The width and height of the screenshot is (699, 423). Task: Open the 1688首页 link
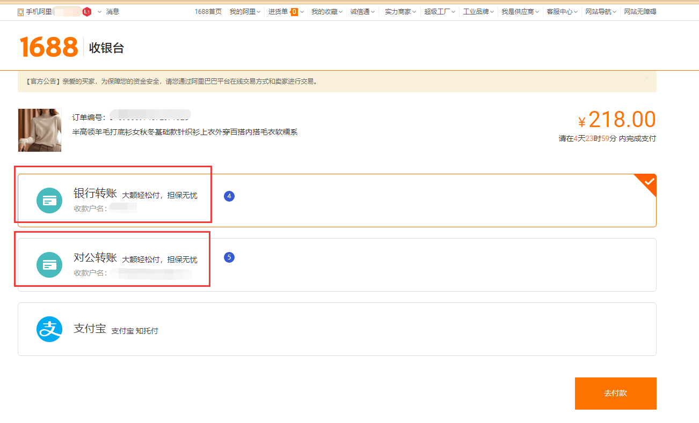(208, 12)
